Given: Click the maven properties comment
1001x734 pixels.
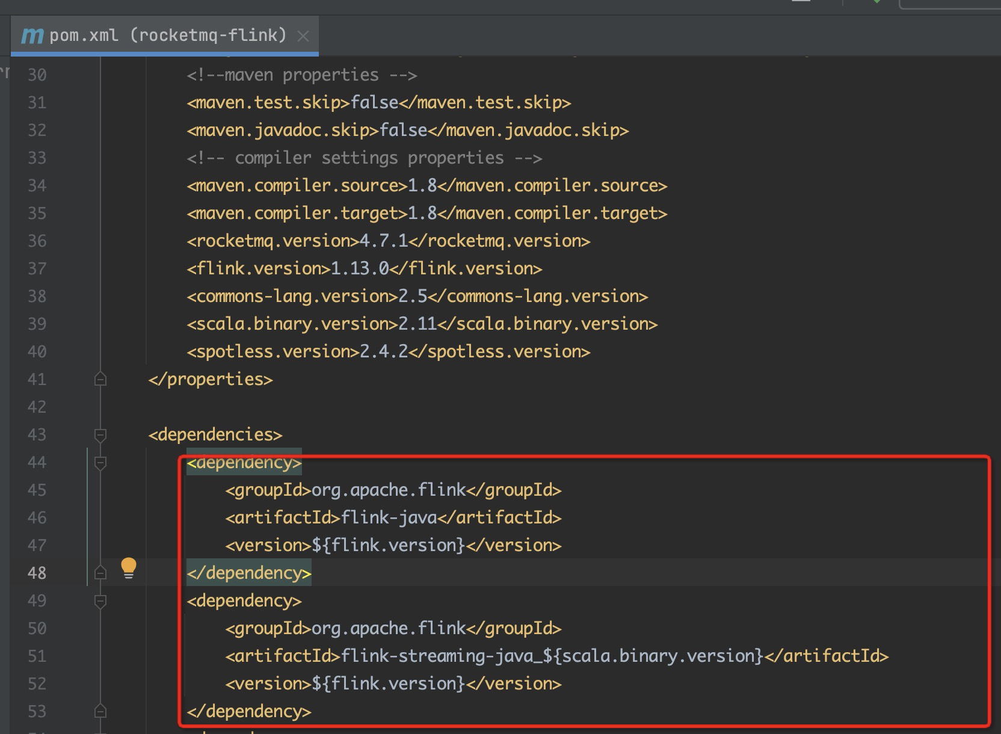Looking at the screenshot, I should (x=302, y=75).
